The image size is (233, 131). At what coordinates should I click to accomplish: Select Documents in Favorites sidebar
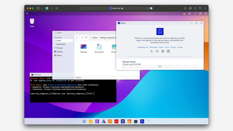click(63, 44)
